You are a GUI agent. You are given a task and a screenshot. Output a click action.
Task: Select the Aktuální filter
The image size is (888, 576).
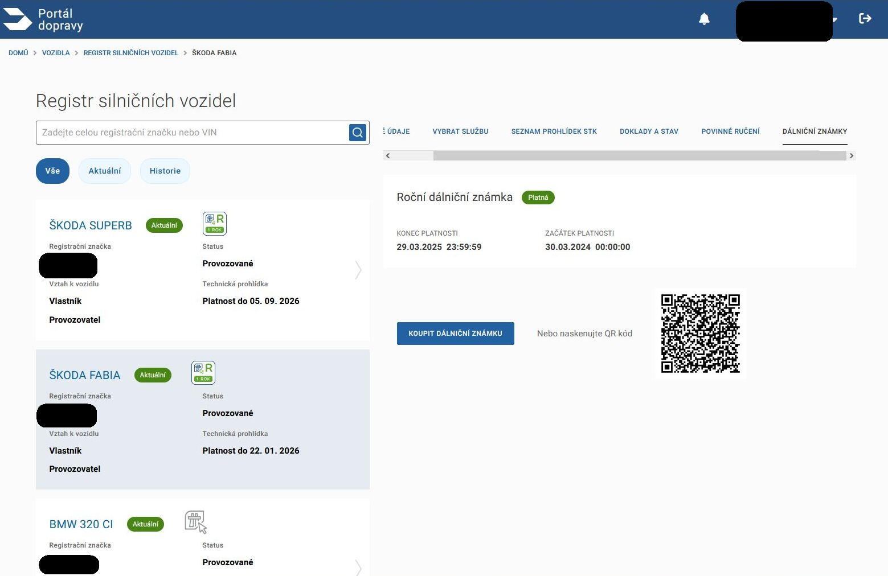tap(105, 171)
